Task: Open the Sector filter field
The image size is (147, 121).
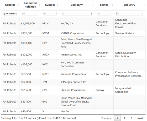Action: coord(104,14)
